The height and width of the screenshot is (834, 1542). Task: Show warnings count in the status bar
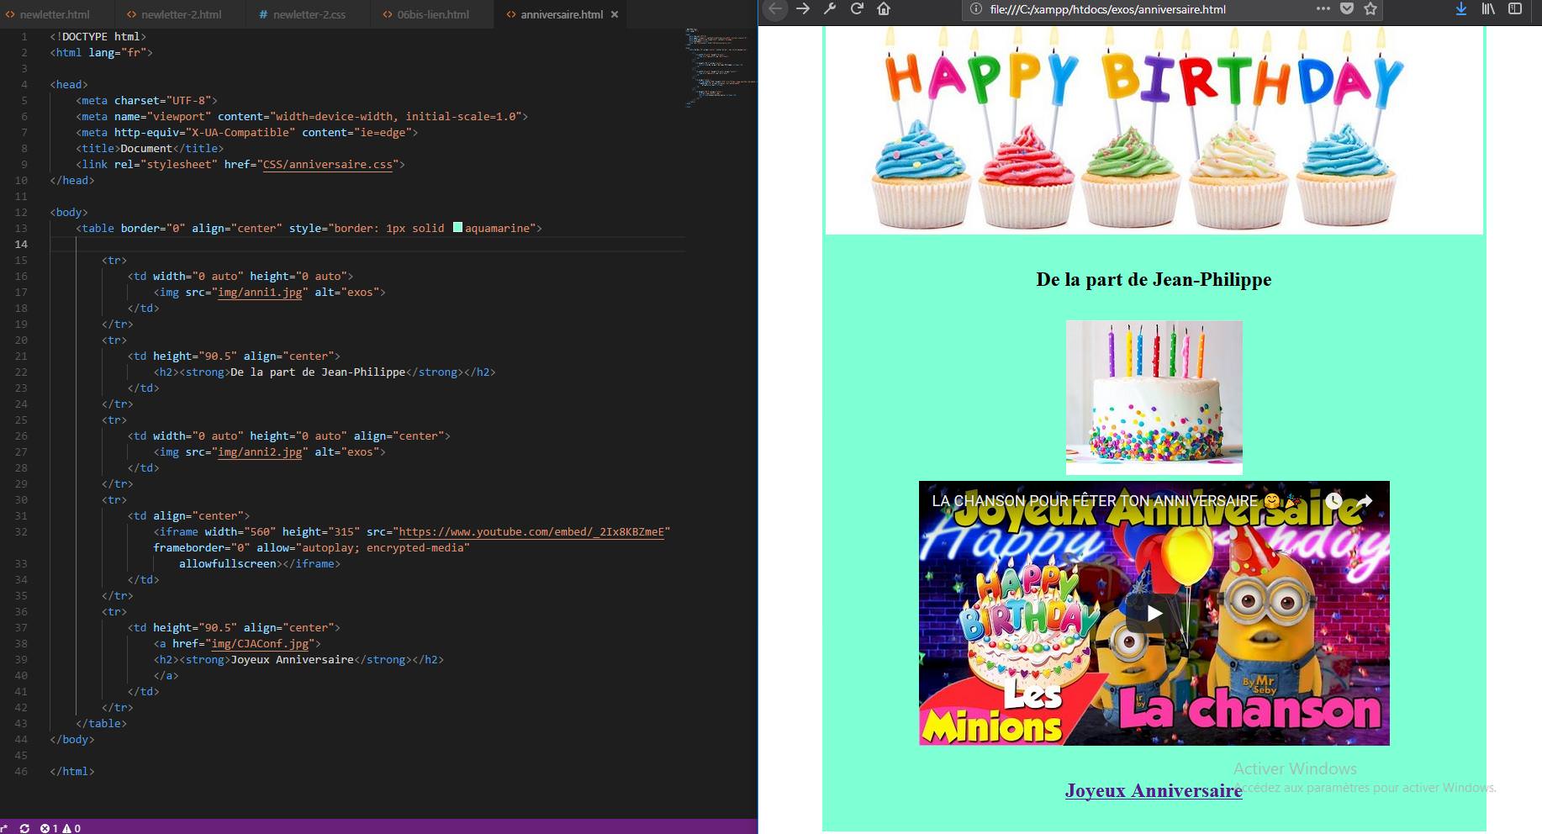click(x=72, y=827)
